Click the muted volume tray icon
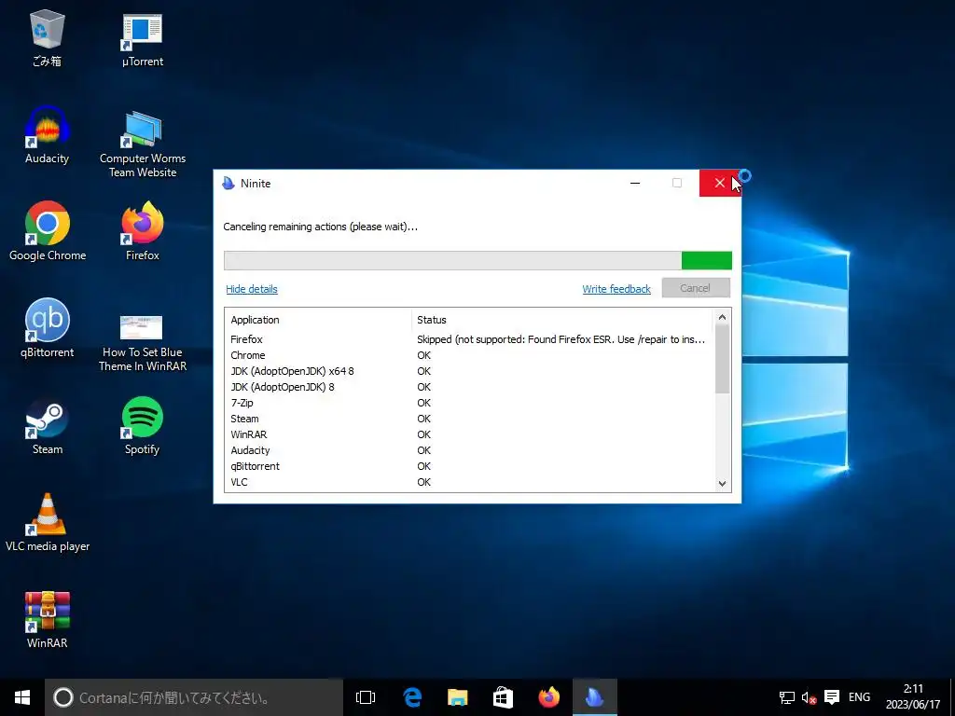This screenshot has height=716, width=955. click(809, 697)
